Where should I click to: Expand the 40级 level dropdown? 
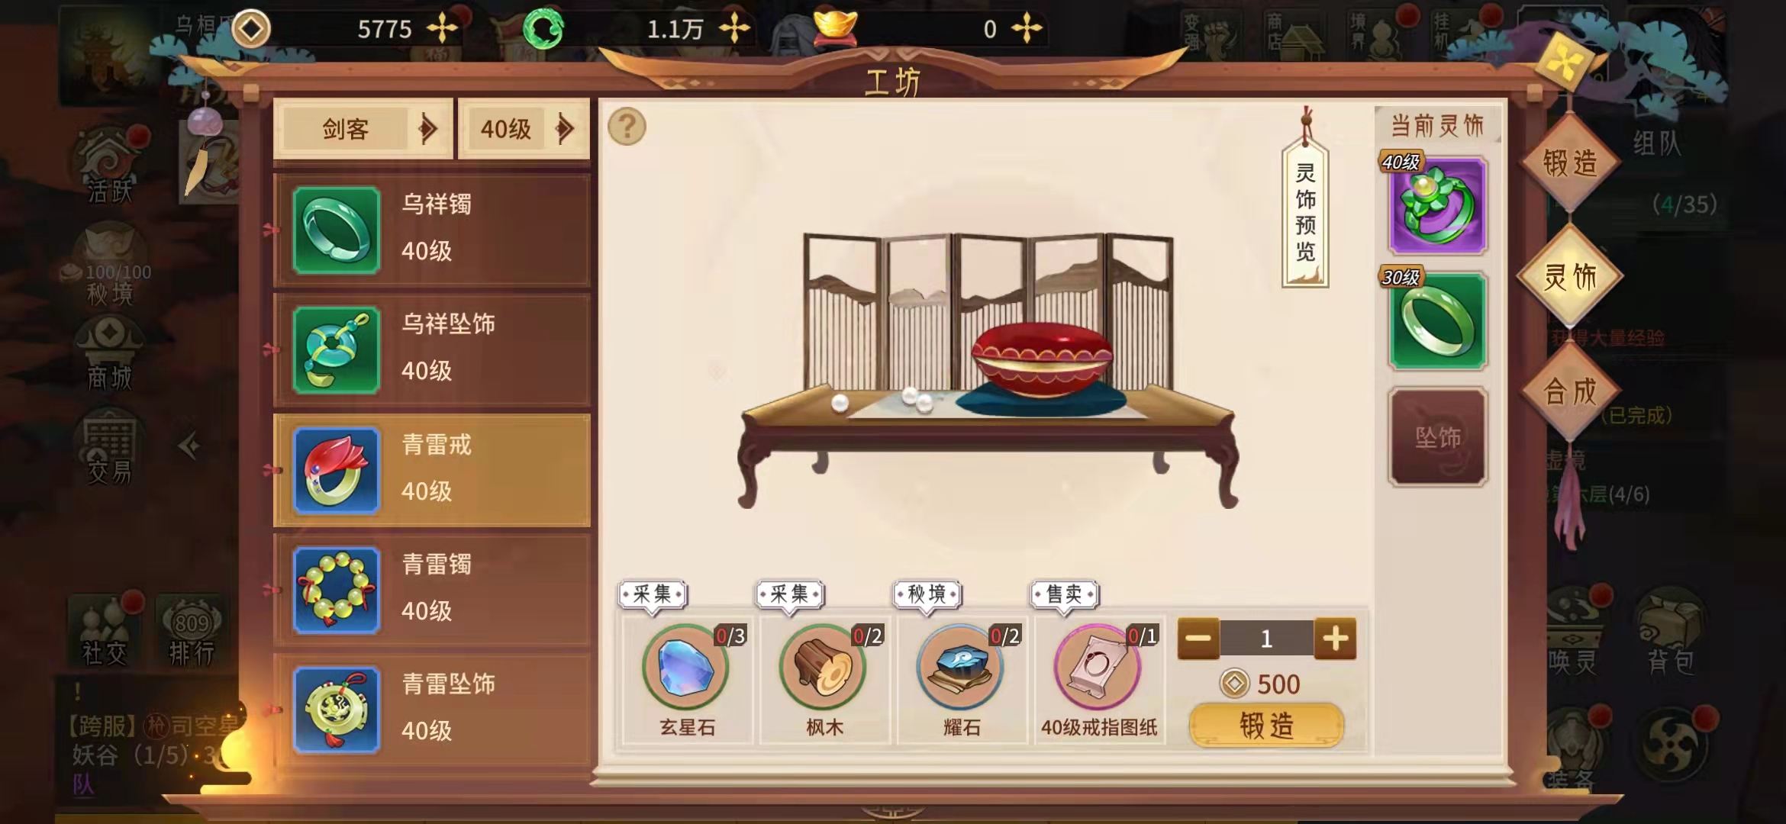tap(524, 129)
